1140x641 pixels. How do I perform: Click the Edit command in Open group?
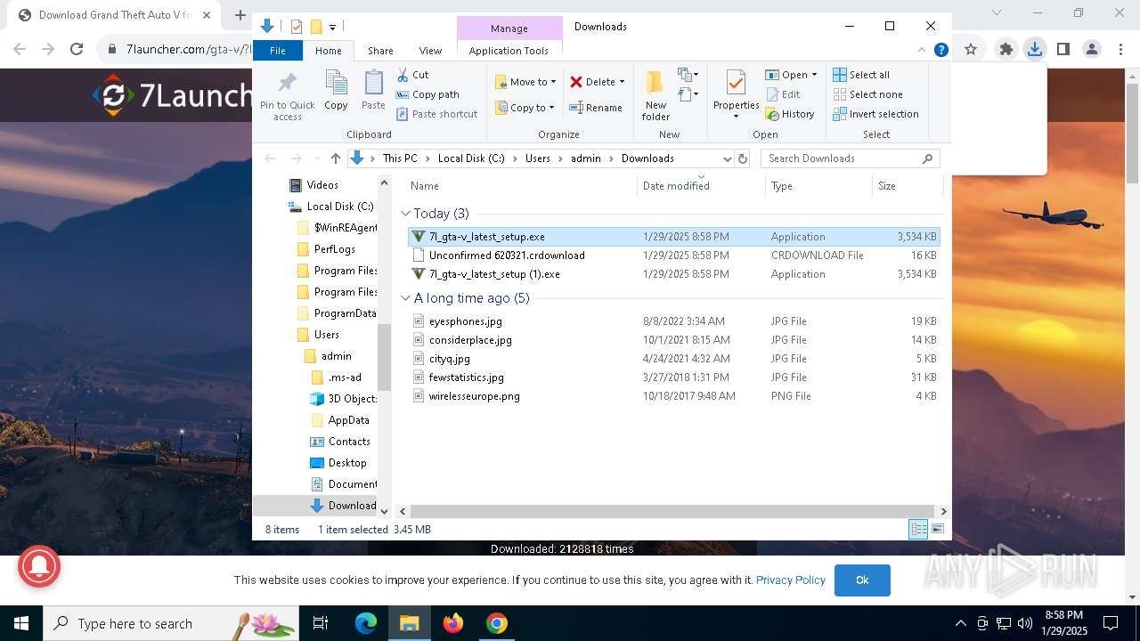click(783, 94)
